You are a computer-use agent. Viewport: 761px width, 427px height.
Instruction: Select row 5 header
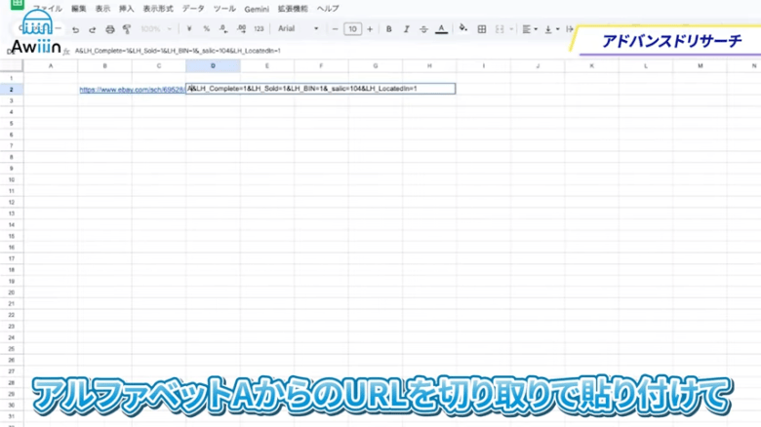[12, 123]
